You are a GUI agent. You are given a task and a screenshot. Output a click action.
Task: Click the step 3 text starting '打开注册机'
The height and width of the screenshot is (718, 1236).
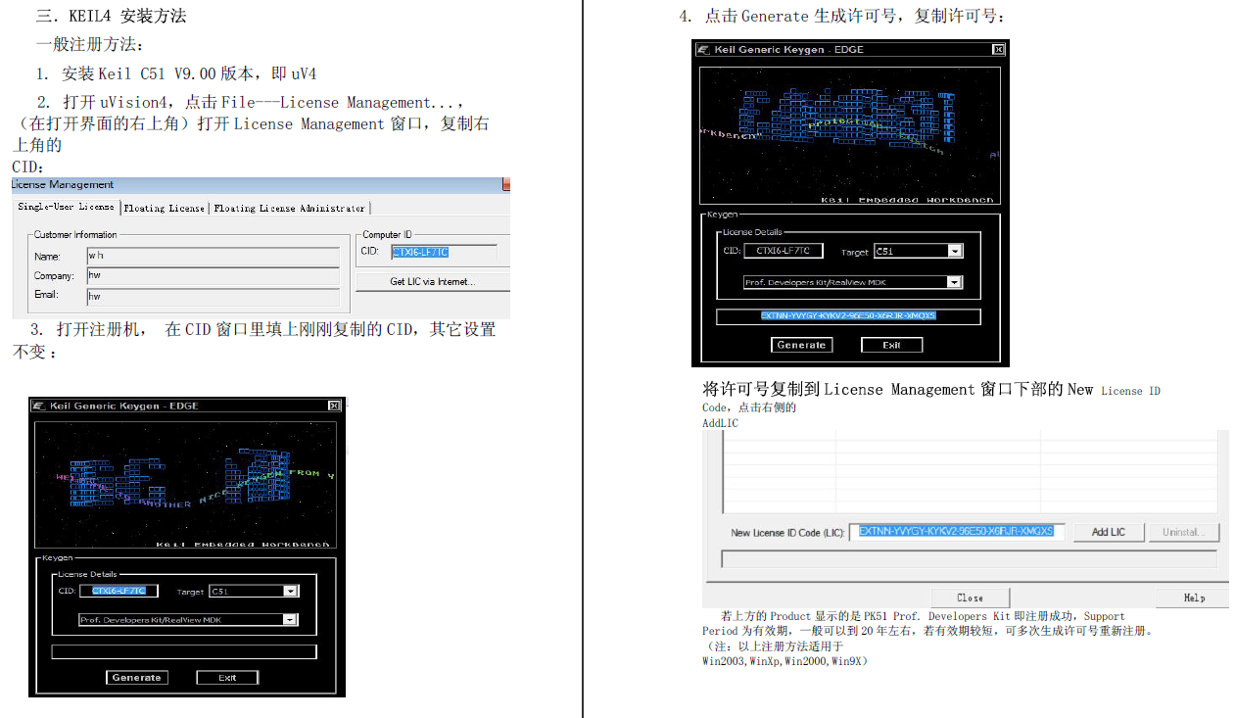(262, 329)
